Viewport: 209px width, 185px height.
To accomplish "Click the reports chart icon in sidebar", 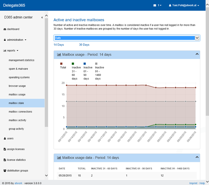I will 5,51.
